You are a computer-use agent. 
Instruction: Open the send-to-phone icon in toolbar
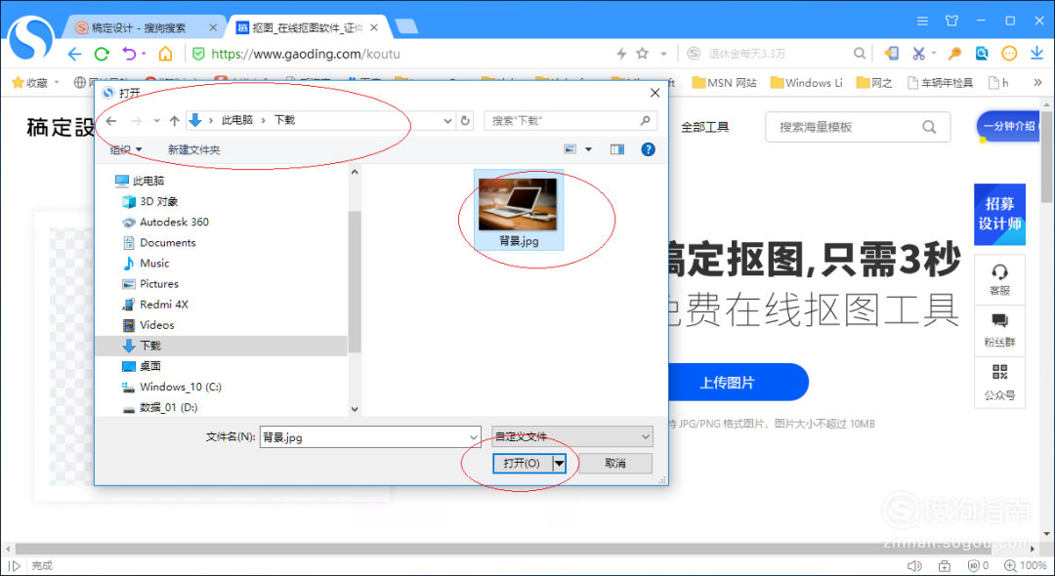pyautogui.click(x=892, y=53)
